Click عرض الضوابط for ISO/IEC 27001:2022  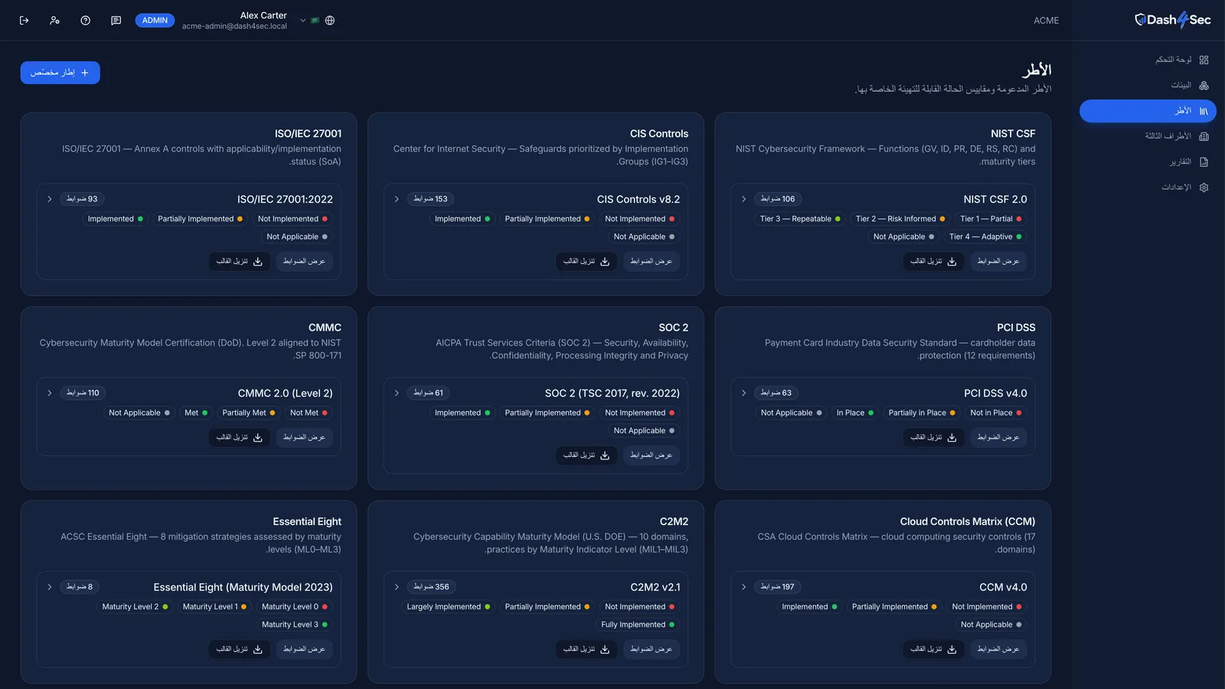pyautogui.click(x=304, y=261)
